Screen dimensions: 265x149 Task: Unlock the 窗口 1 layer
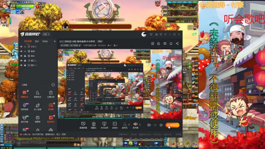click(x=25, y=61)
